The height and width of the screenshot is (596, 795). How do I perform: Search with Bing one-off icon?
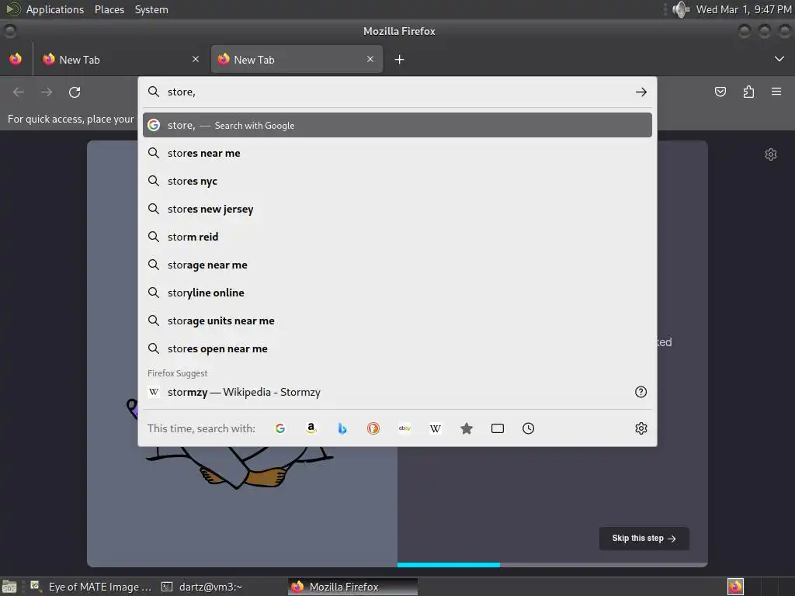point(342,428)
